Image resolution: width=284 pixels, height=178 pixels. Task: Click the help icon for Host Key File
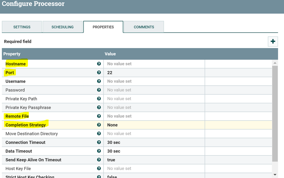pyautogui.click(x=99, y=168)
